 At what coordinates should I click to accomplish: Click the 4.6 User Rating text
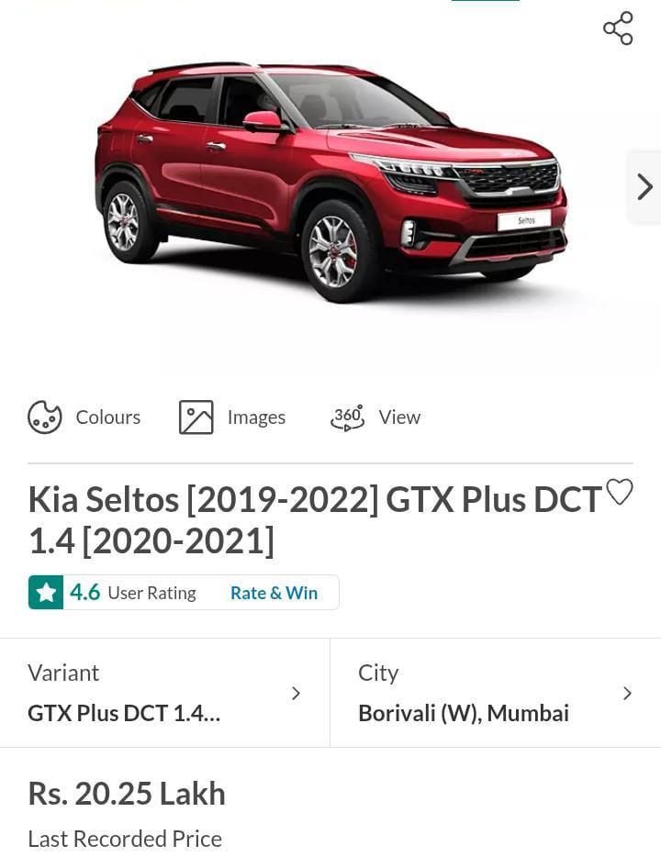[133, 593]
